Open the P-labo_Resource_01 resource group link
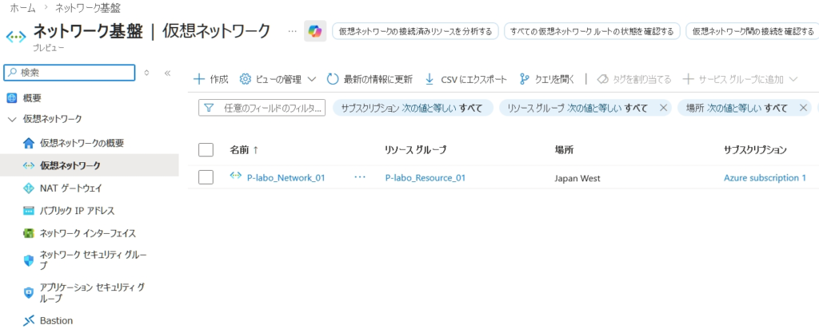The width and height of the screenshot is (819, 329). tap(425, 178)
